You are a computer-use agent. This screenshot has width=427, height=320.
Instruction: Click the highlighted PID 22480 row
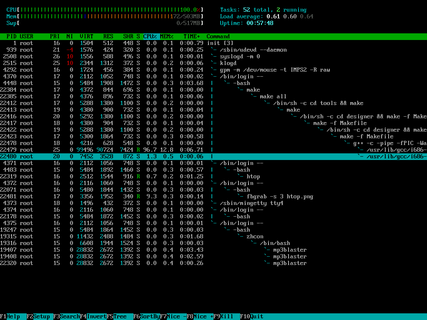213,157
